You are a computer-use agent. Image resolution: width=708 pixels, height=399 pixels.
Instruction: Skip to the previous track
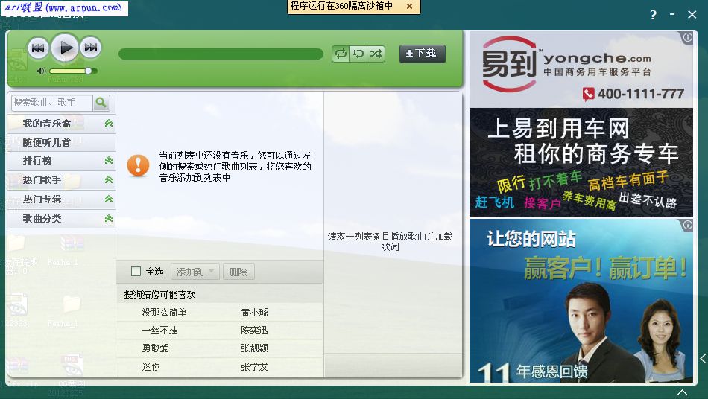click(x=39, y=48)
